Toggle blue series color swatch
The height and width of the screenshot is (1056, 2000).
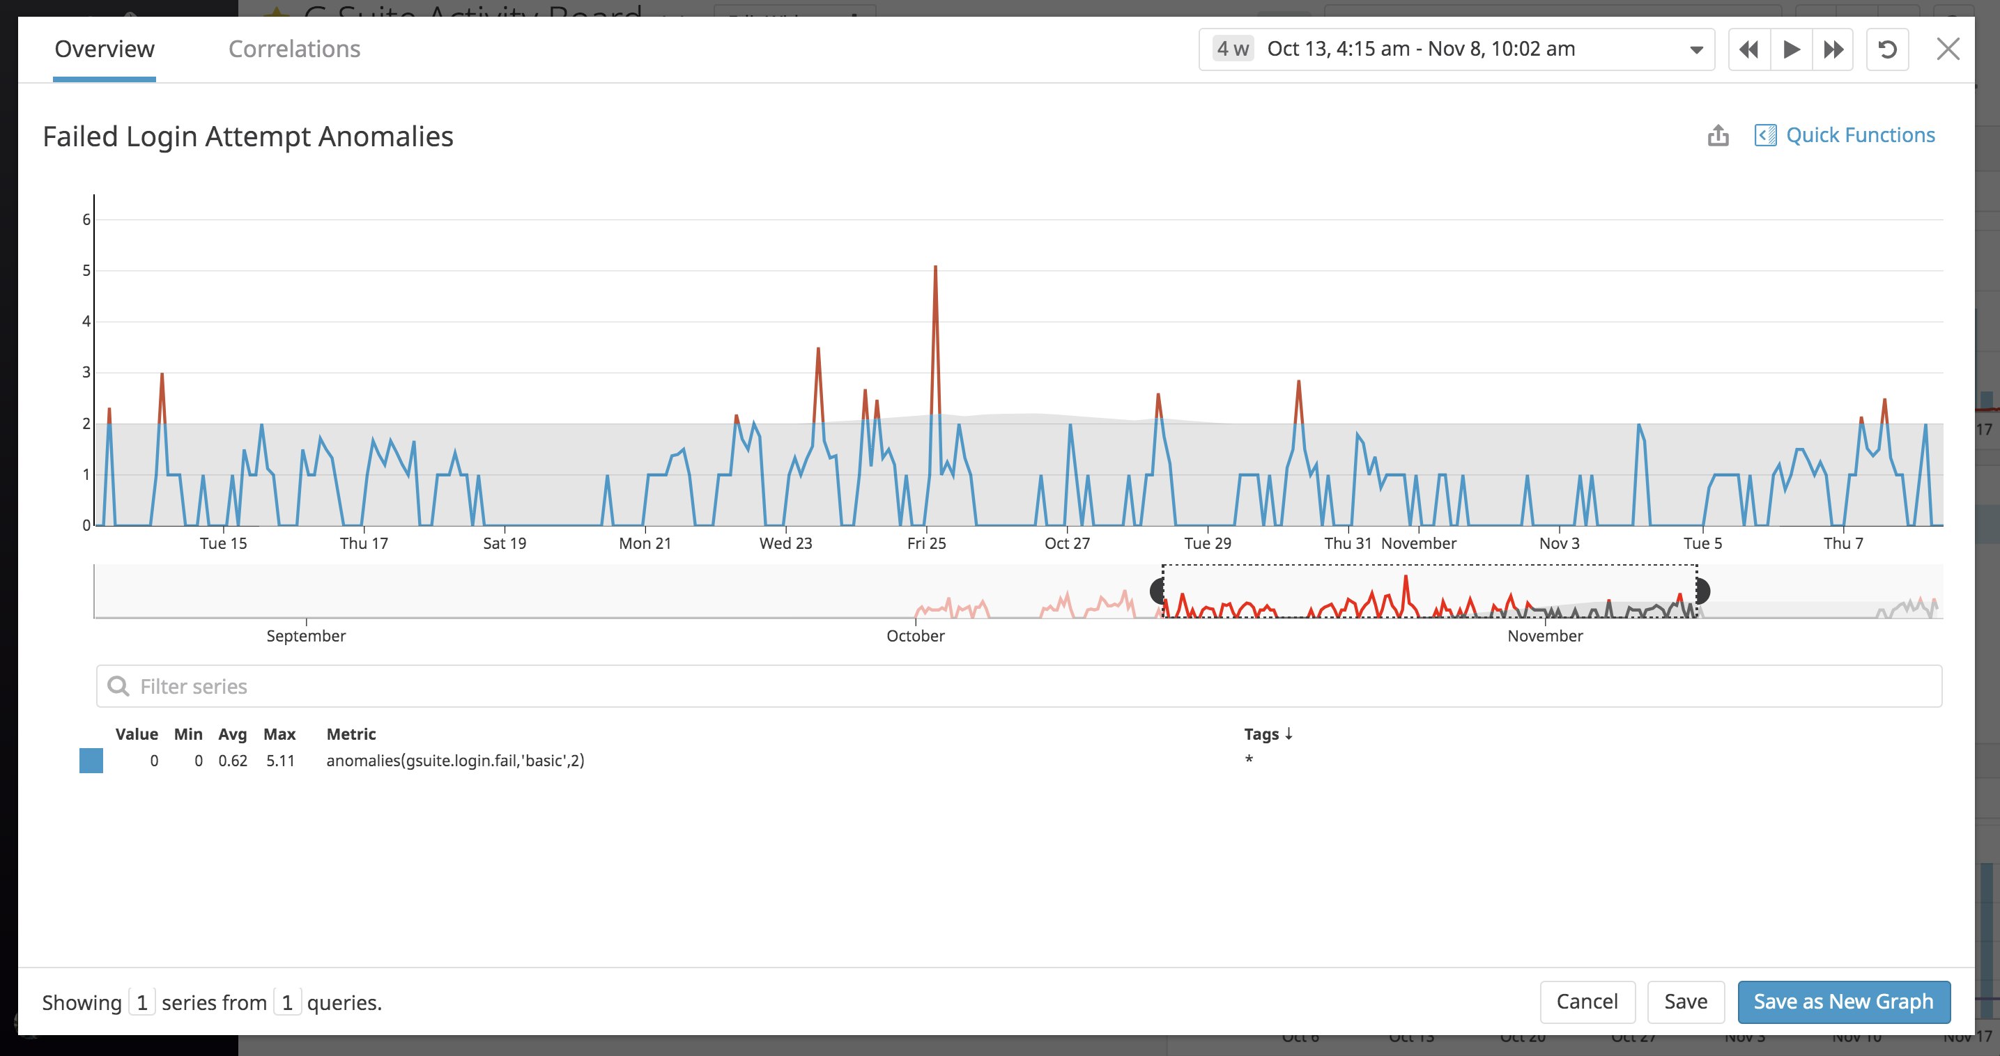pyautogui.click(x=91, y=761)
